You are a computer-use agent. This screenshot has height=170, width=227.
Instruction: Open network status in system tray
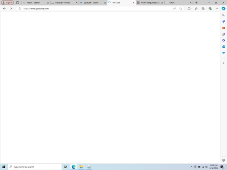203,167
